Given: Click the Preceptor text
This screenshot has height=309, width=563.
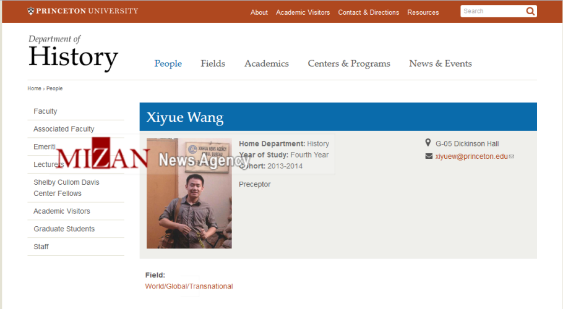Looking at the screenshot, I should (x=254, y=184).
